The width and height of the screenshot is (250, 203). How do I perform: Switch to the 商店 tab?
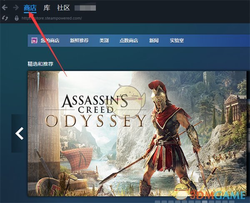pyautogui.click(x=30, y=8)
